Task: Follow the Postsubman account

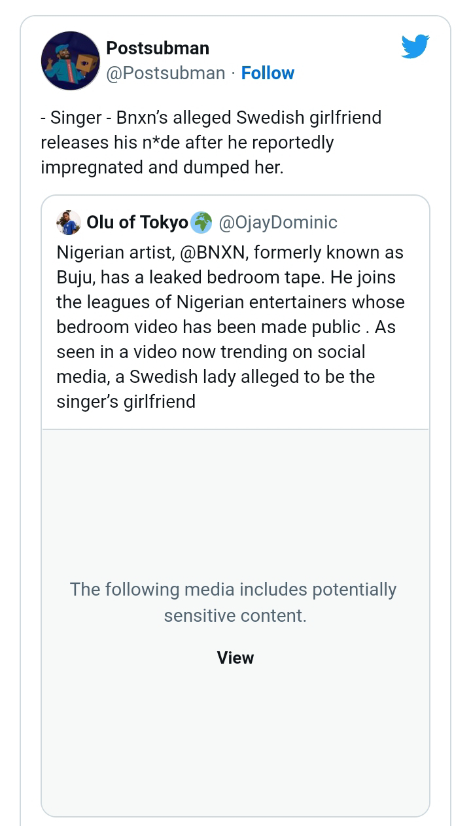Action: pyautogui.click(x=268, y=73)
